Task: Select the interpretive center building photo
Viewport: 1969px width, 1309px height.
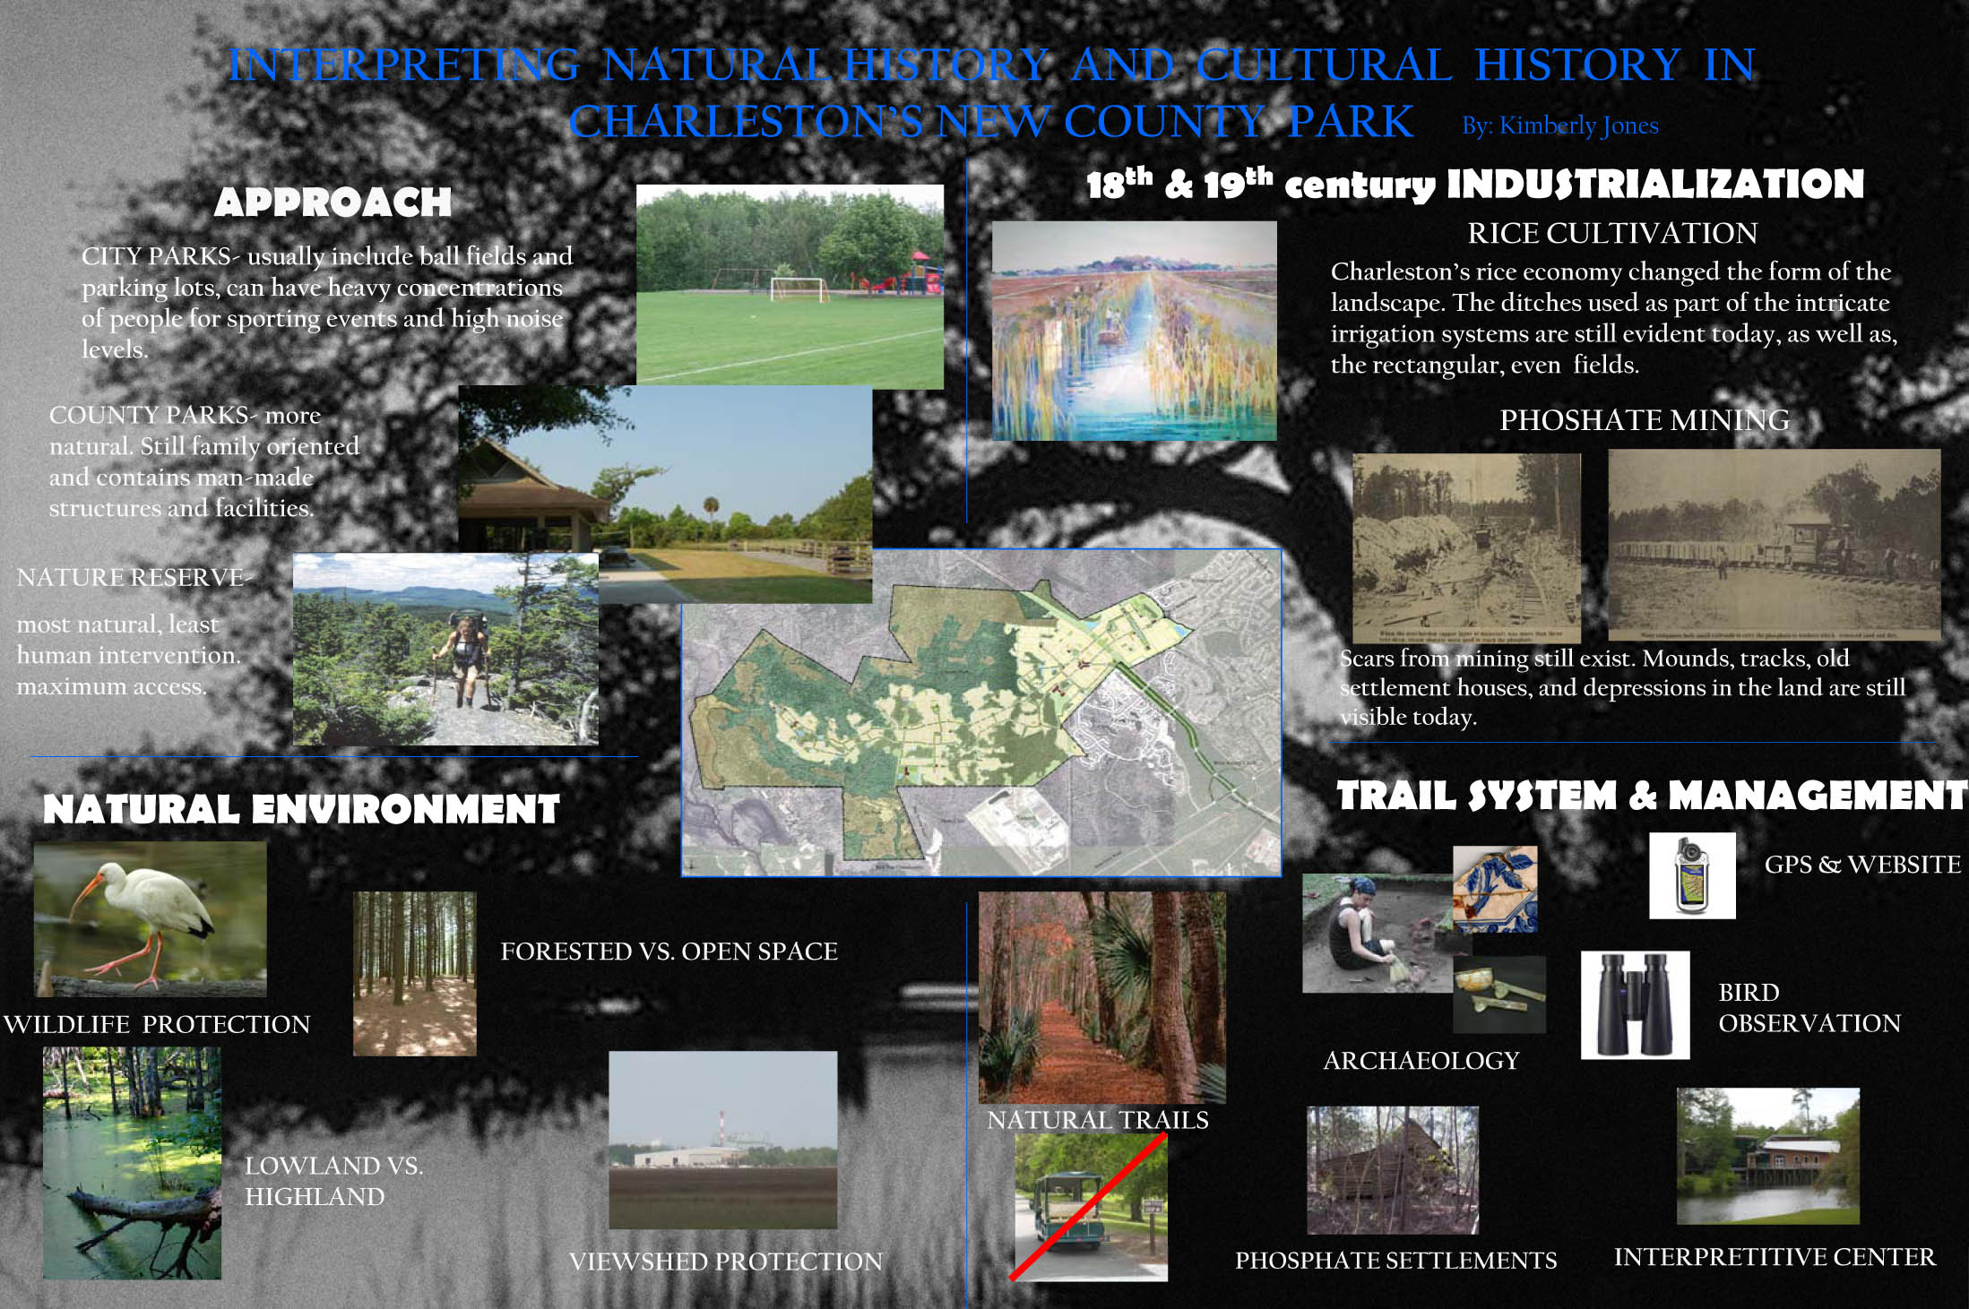Action: click(x=1768, y=1156)
